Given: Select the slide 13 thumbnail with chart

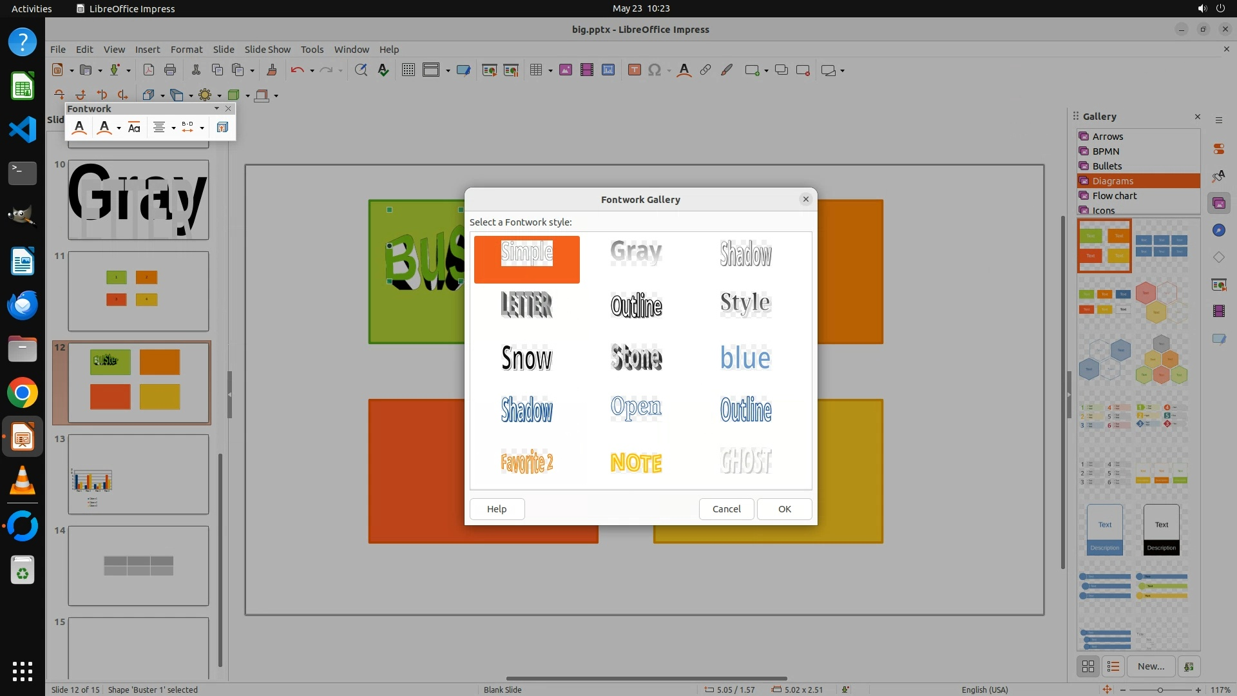Looking at the screenshot, I should pyautogui.click(x=139, y=474).
